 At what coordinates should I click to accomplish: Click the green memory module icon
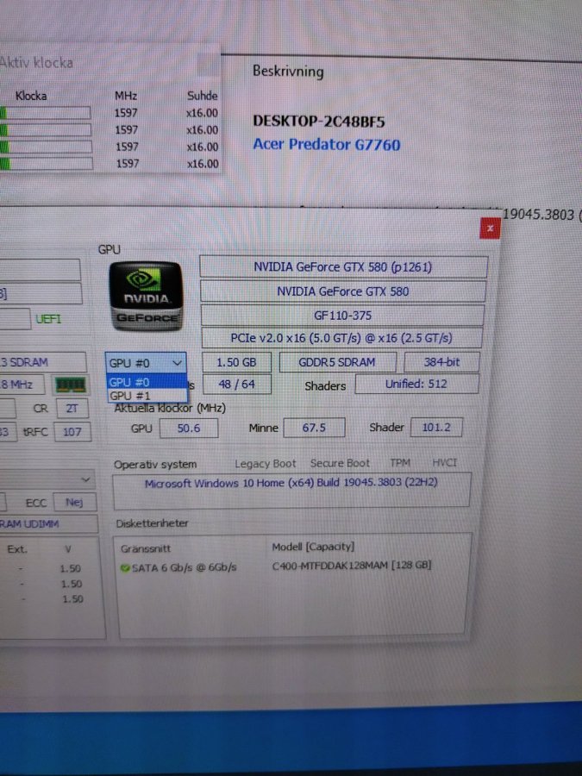[70, 385]
